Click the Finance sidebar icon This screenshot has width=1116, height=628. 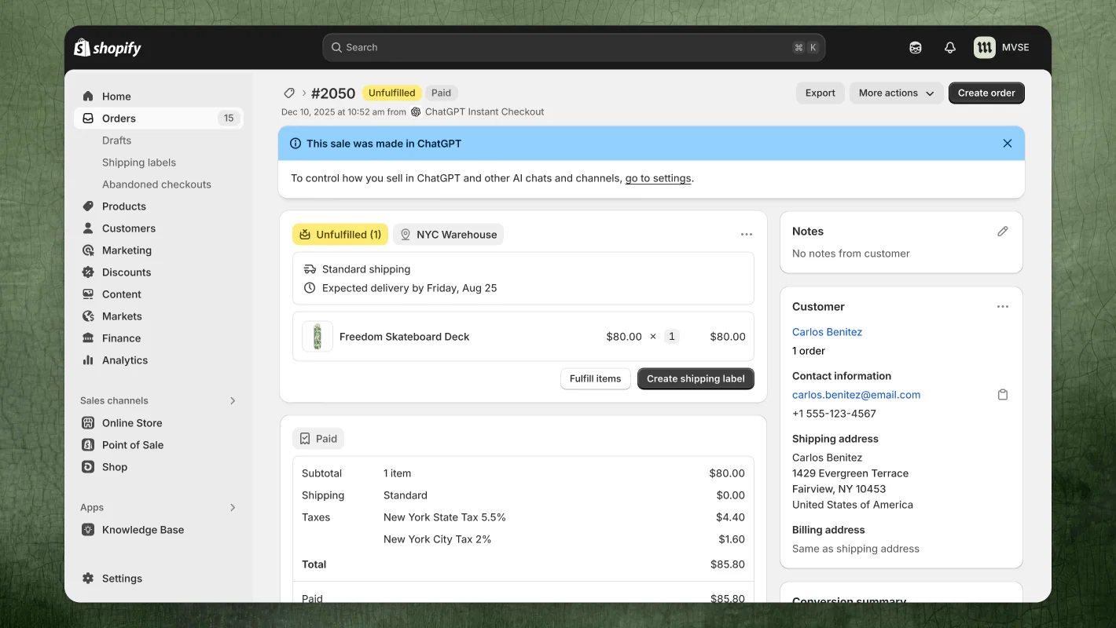[x=88, y=338]
